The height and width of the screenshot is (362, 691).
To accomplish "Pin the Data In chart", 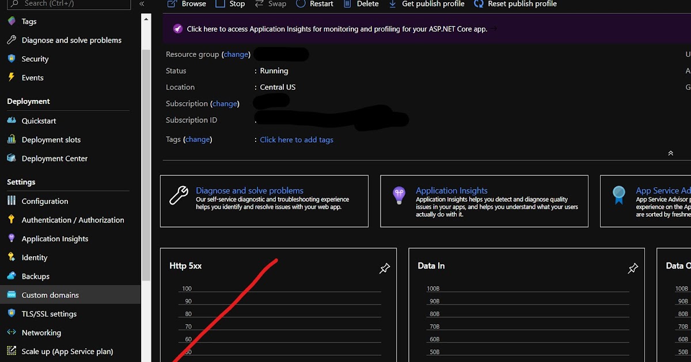I will 633,268.
